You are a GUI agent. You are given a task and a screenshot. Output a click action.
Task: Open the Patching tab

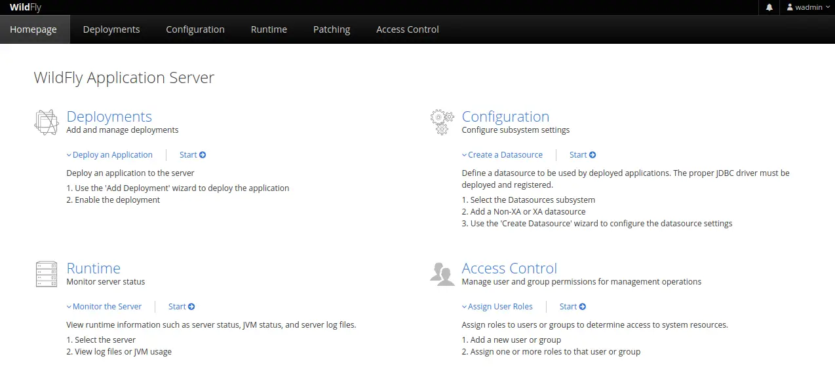point(332,29)
